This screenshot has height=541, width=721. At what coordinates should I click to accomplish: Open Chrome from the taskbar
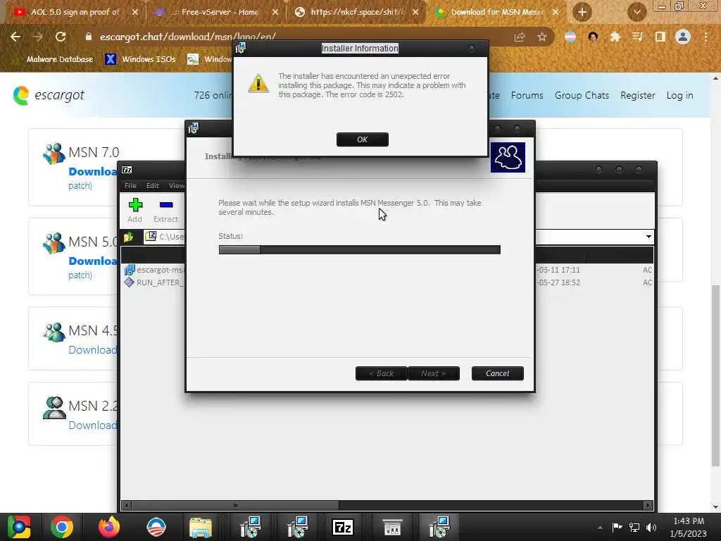(62, 527)
